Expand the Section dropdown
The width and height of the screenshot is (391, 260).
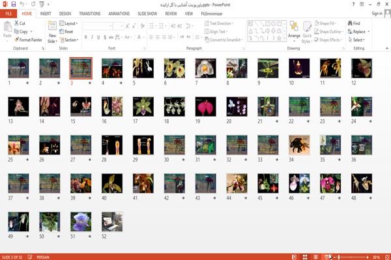[x=69, y=40]
